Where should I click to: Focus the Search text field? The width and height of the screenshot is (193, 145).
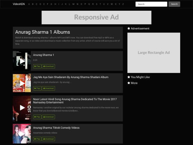(151, 4)
